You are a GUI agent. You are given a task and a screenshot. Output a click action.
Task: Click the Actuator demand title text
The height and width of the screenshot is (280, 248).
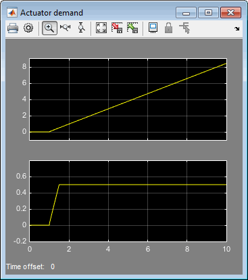[x=51, y=13]
